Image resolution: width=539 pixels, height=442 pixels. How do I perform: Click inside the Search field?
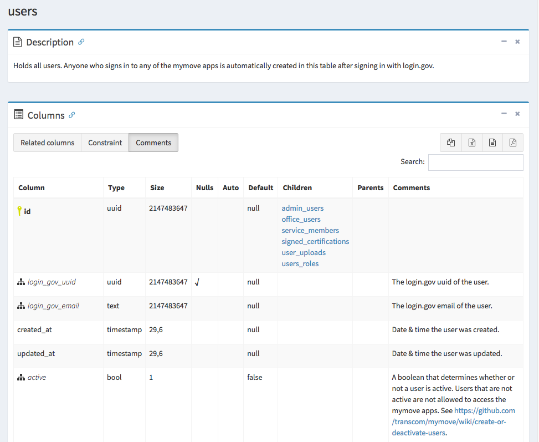pos(475,162)
